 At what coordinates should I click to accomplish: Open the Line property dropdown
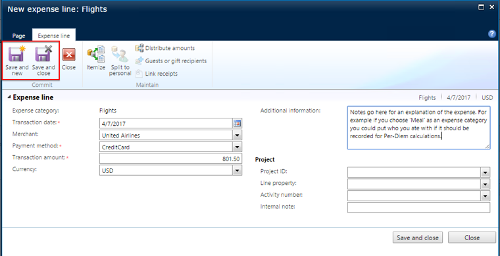pyautogui.click(x=486, y=184)
